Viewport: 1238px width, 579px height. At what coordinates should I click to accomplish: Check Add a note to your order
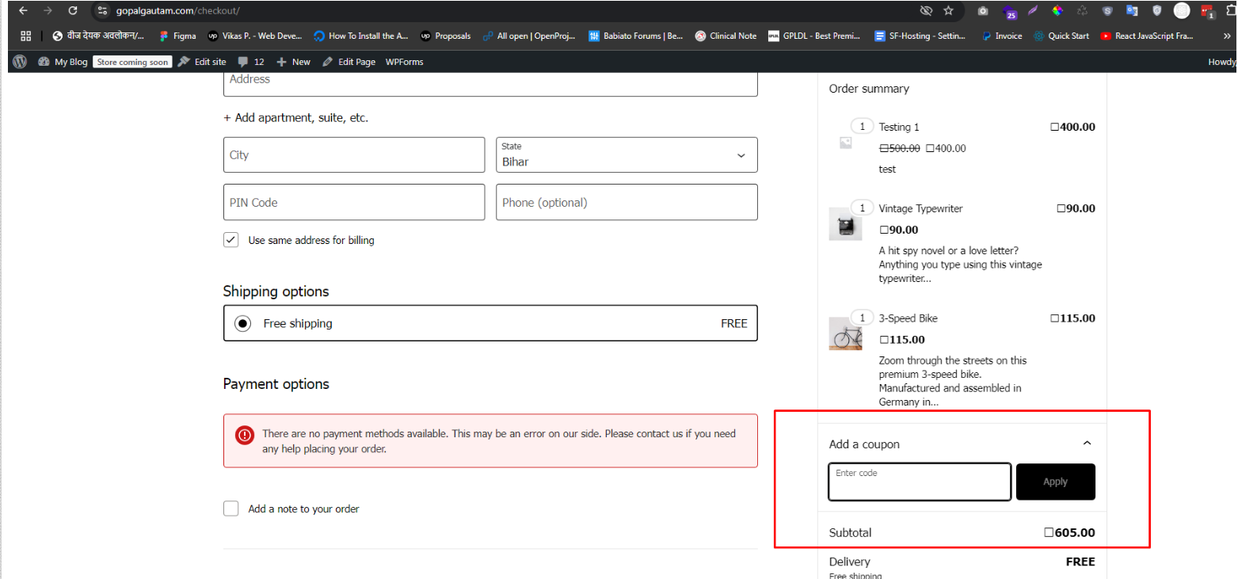[x=231, y=509]
